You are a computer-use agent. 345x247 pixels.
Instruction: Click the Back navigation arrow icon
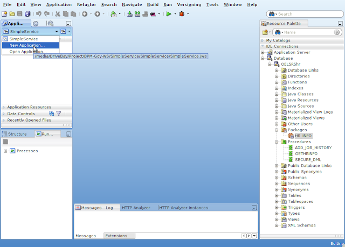tap(85, 14)
